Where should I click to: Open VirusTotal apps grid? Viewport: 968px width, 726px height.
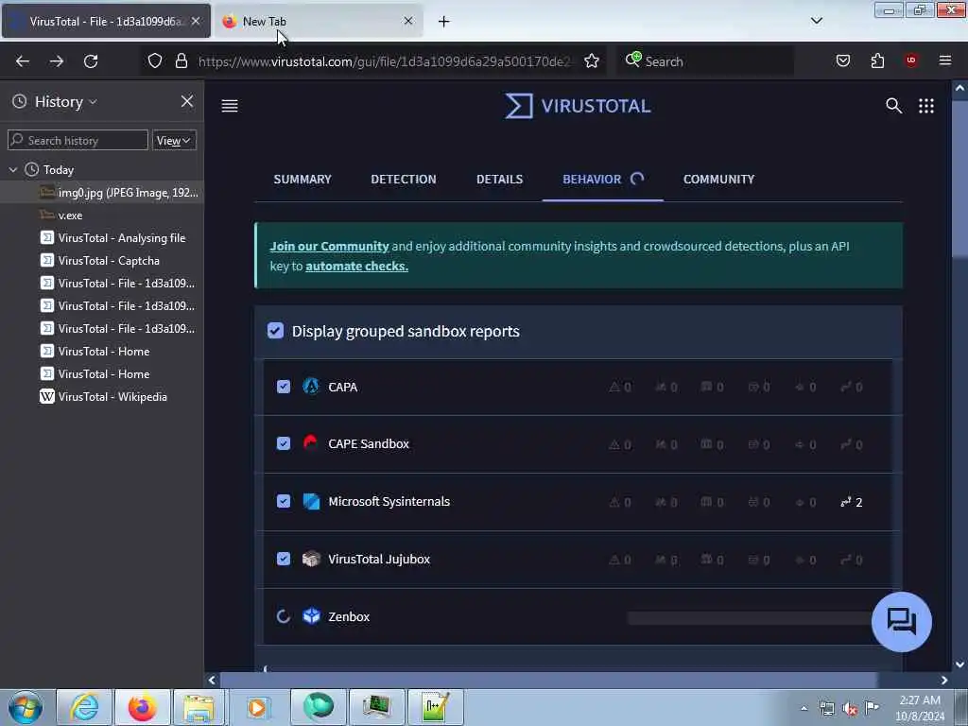926,106
